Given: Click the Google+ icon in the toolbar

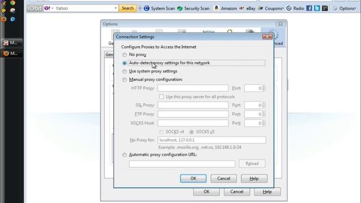Looking at the screenshot, I should (x=325, y=8).
